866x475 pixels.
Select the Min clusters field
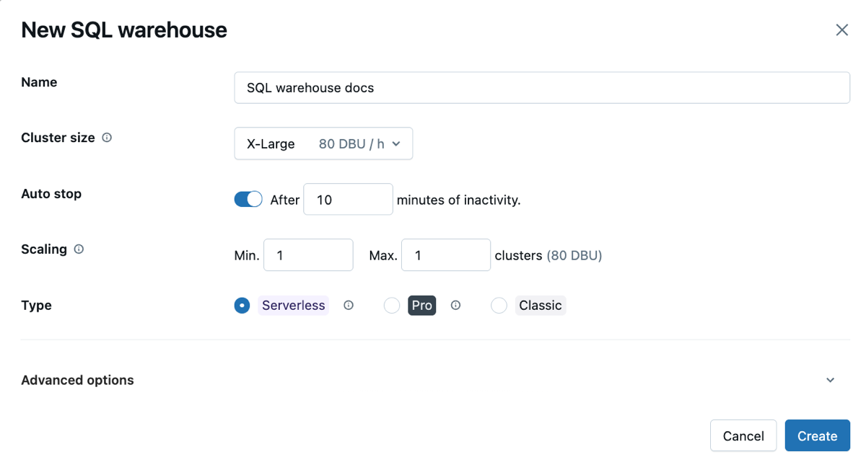pyautogui.click(x=308, y=254)
